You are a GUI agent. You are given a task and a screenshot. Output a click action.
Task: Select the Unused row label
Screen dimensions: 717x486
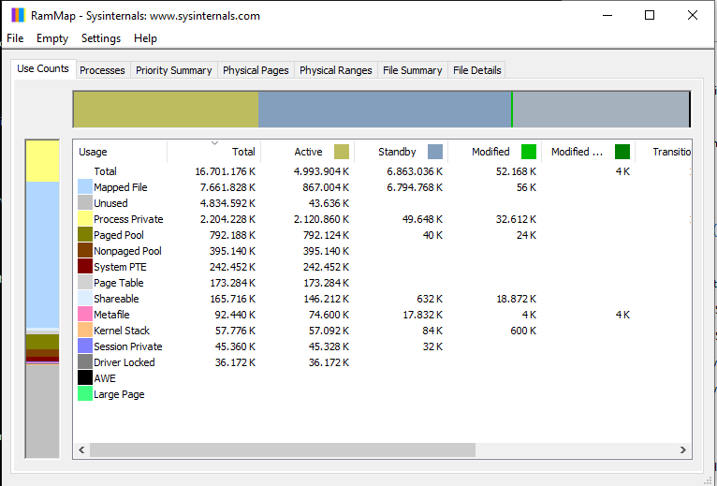(x=110, y=203)
